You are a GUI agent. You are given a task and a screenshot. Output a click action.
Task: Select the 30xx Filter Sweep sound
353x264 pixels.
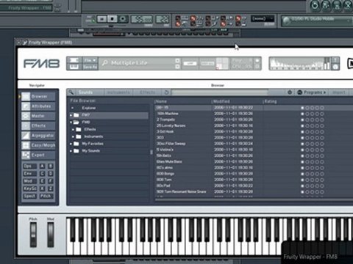click(x=171, y=144)
